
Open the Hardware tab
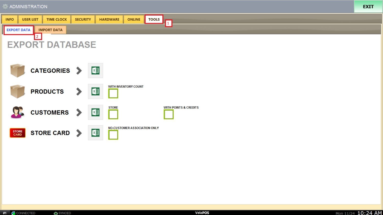(109, 19)
